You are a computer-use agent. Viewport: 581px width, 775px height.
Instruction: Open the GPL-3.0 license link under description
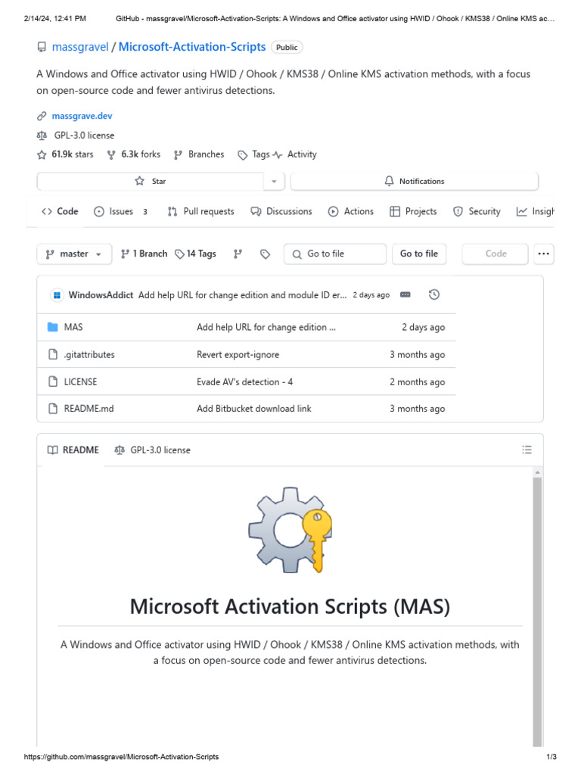tap(84, 135)
